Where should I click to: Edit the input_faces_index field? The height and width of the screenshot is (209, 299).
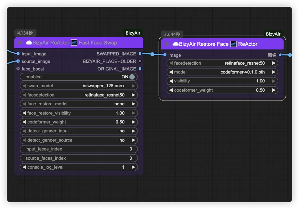[79, 149]
